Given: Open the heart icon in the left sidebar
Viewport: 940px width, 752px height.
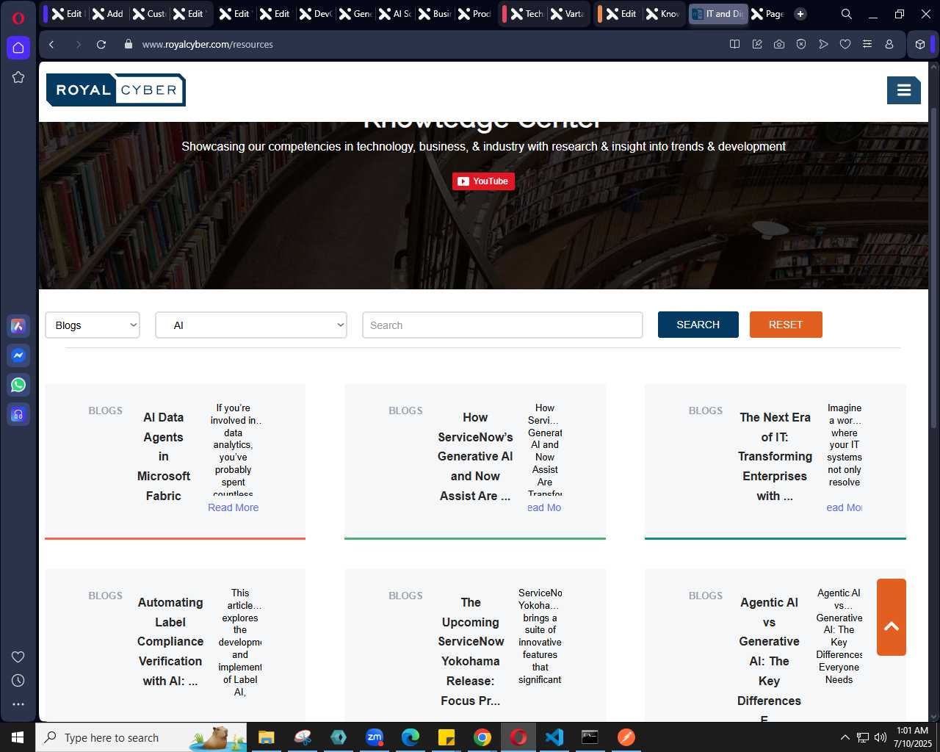Looking at the screenshot, I should point(18,657).
